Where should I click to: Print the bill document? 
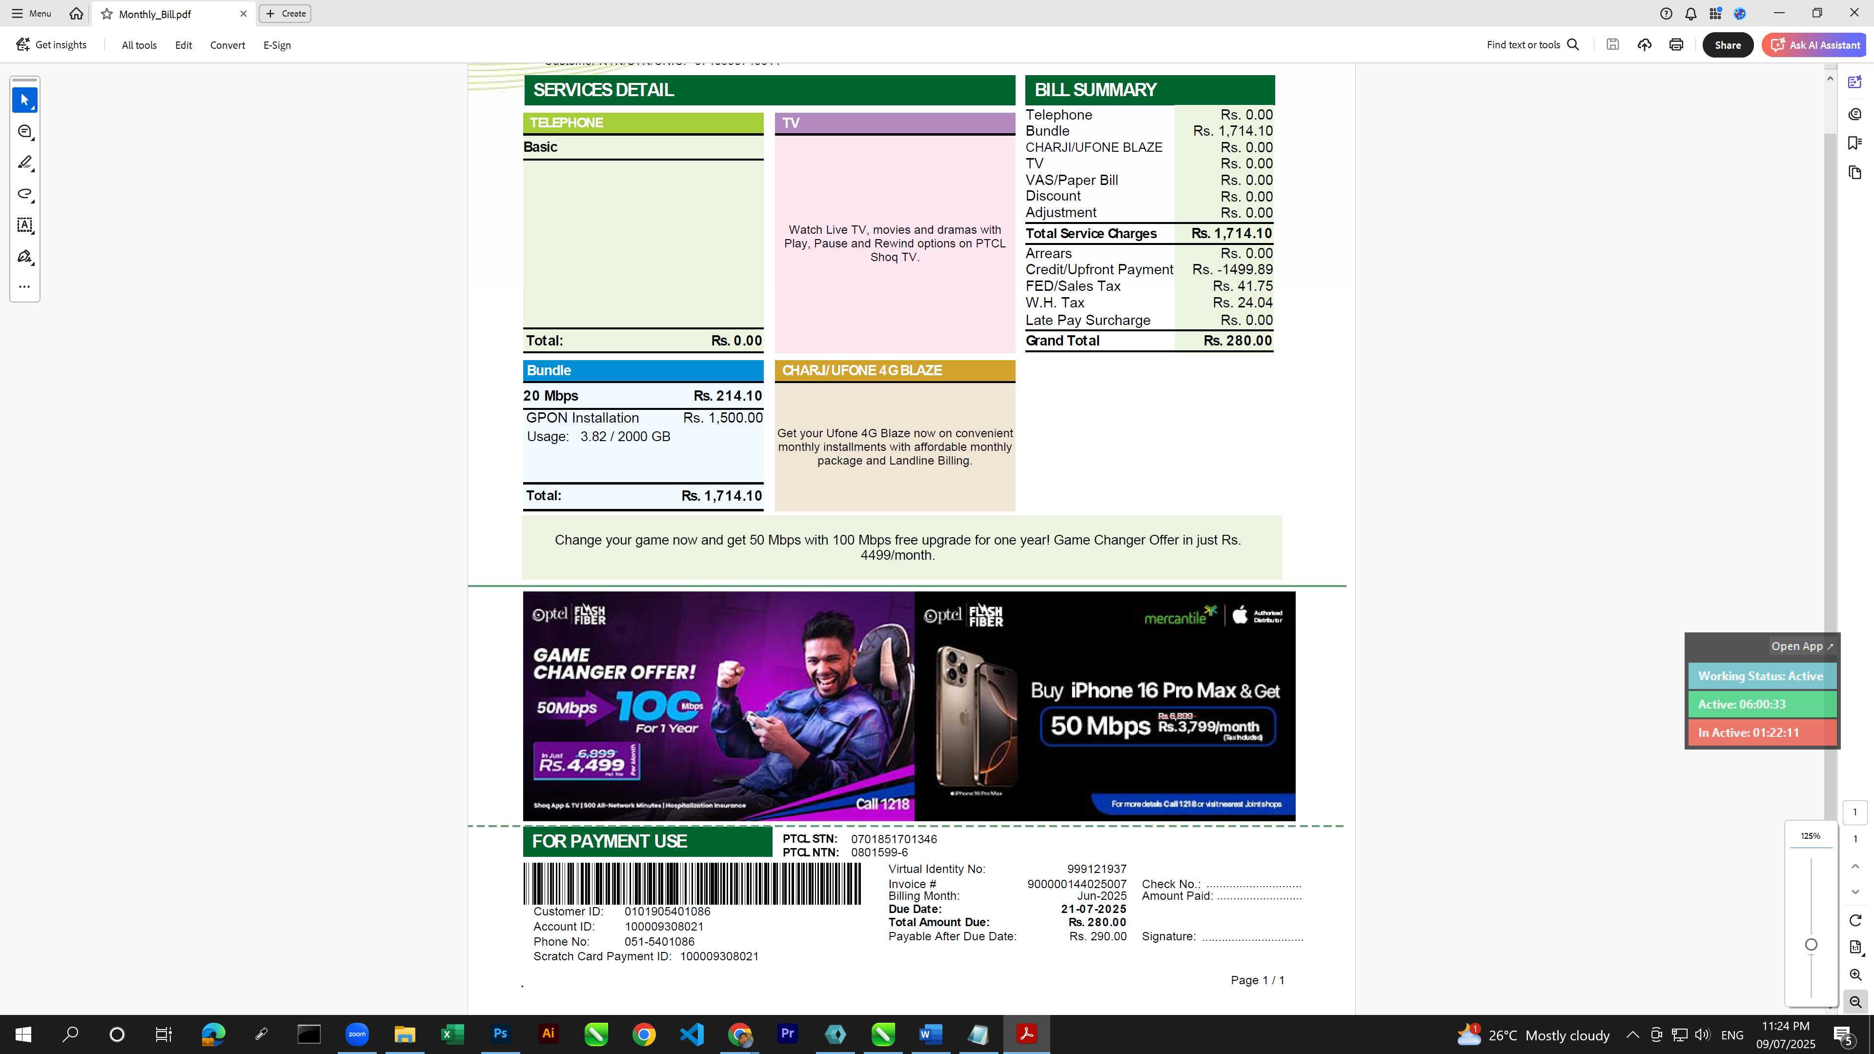[x=1676, y=45]
